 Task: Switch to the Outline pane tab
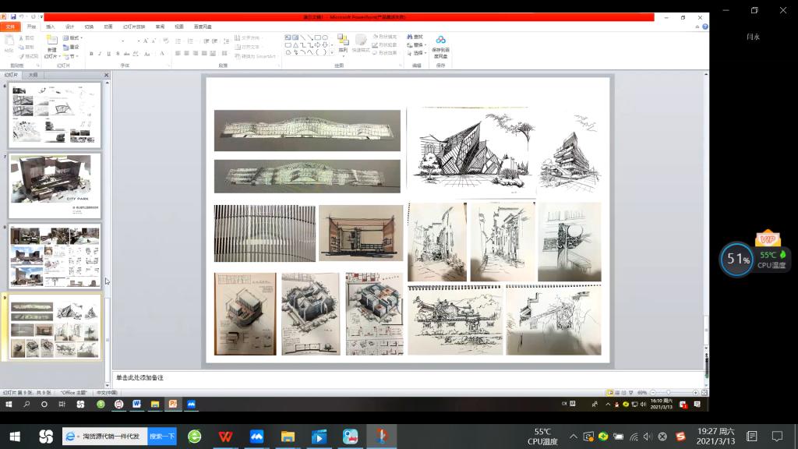click(x=33, y=75)
